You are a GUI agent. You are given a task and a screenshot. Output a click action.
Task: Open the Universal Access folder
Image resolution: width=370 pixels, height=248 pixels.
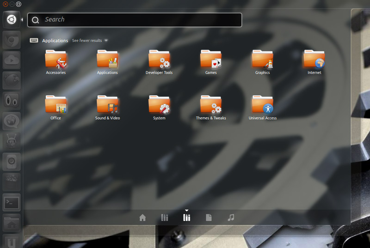(x=262, y=105)
